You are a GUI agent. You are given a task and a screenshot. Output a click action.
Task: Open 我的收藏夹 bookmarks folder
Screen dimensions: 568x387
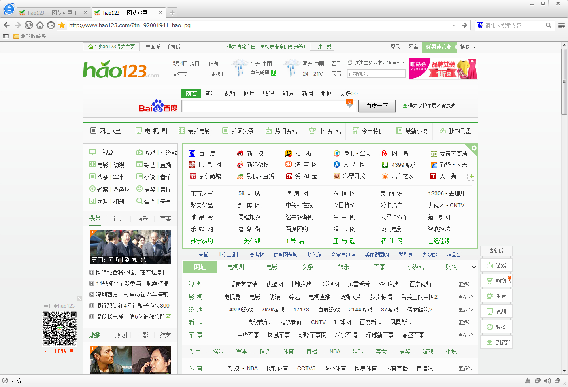[30, 36]
